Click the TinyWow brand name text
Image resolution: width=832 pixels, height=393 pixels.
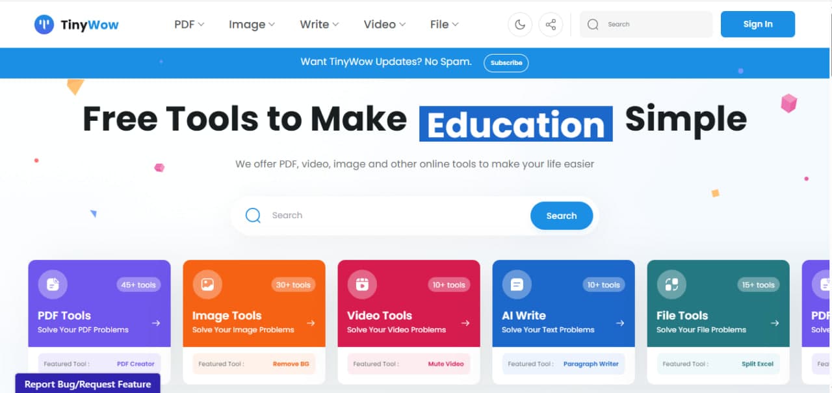(90, 25)
